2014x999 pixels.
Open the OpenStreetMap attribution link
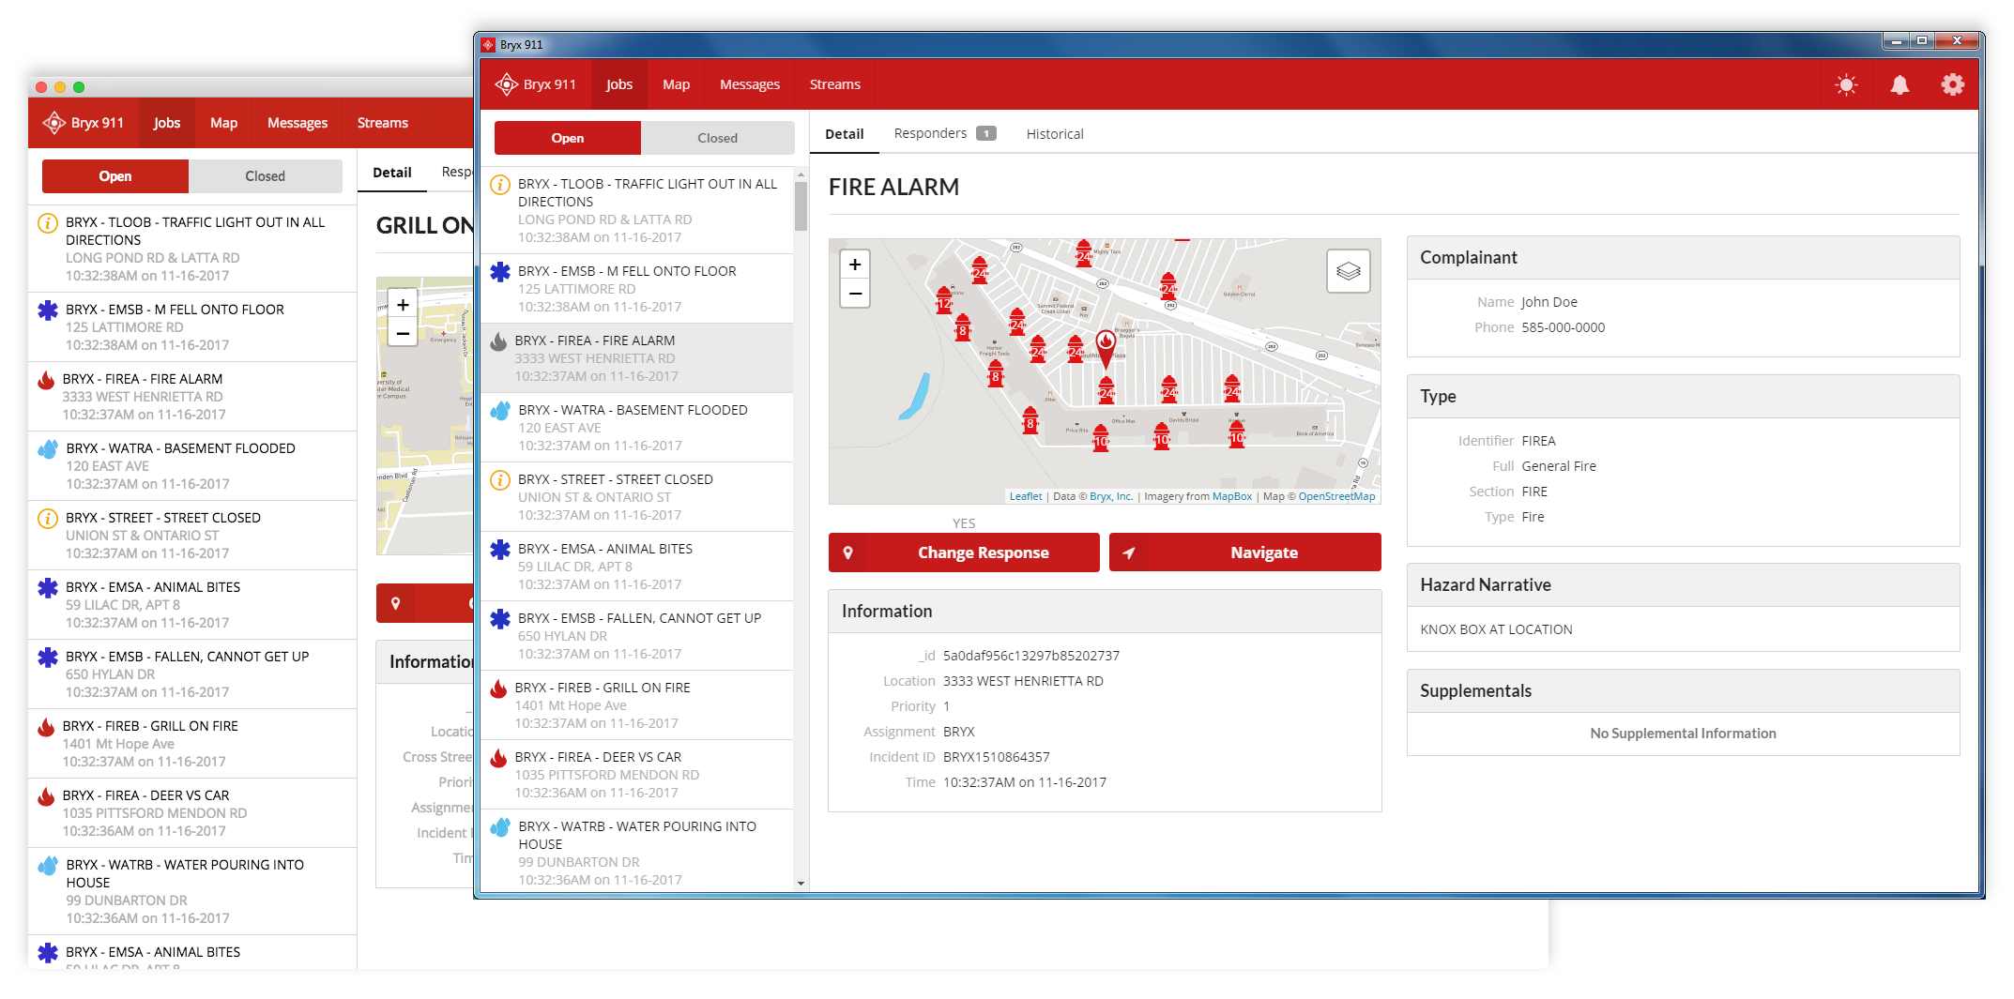pos(1336,496)
